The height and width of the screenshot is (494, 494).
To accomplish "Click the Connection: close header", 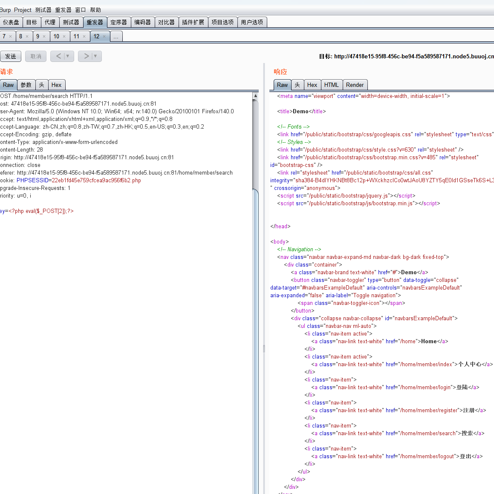I will 20,165.
